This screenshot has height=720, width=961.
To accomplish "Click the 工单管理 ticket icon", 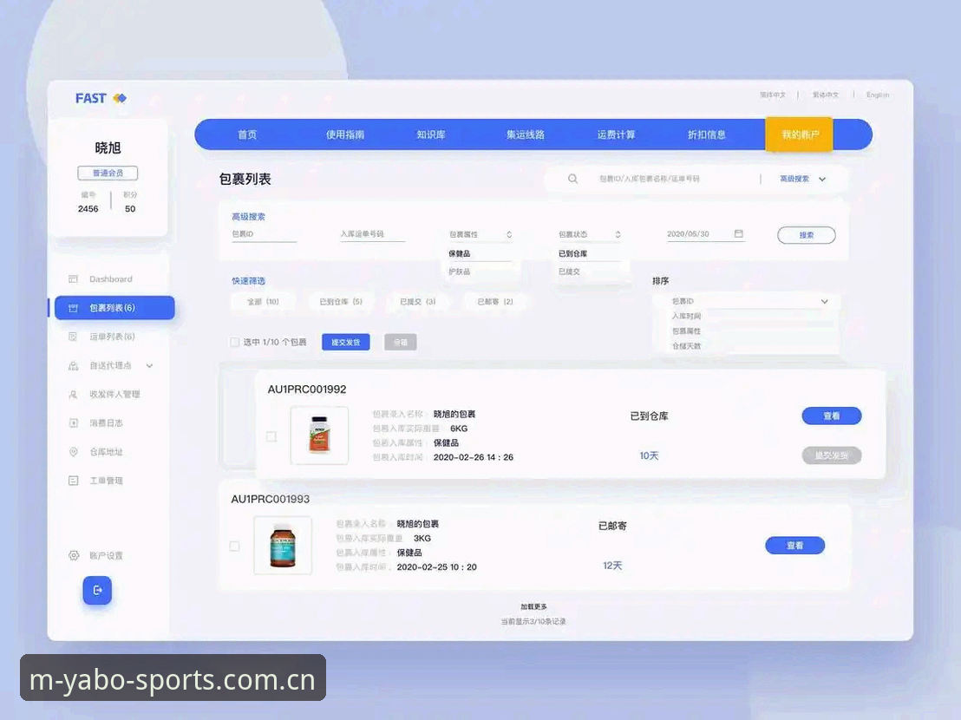I will coord(73,481).
